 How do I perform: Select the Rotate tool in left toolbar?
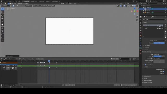point(2,19)
